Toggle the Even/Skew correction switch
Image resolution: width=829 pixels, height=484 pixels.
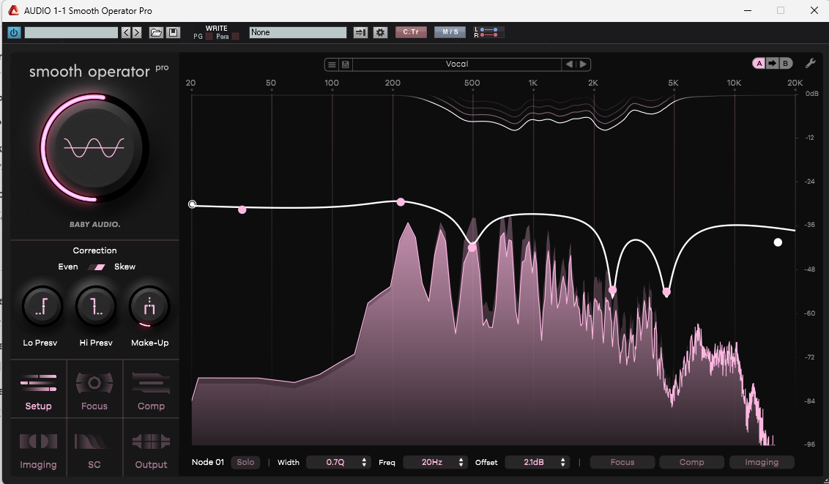point(96,267)
